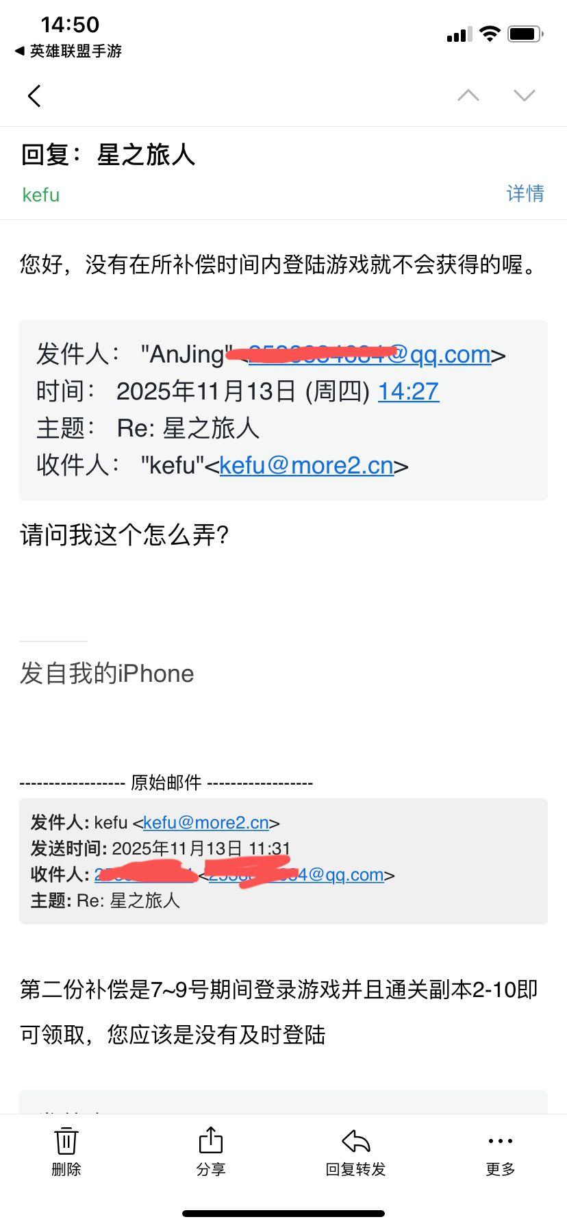Open the more options ellipsis icon
Screen dimensions: 567x1228
pos(501,1141)
